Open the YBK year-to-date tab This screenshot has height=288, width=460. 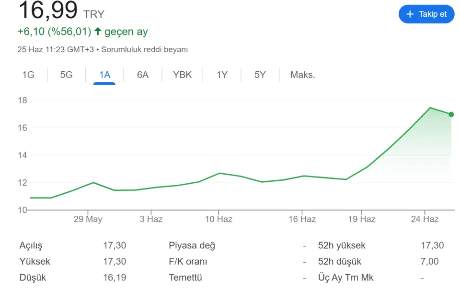(x=182, y=75)
